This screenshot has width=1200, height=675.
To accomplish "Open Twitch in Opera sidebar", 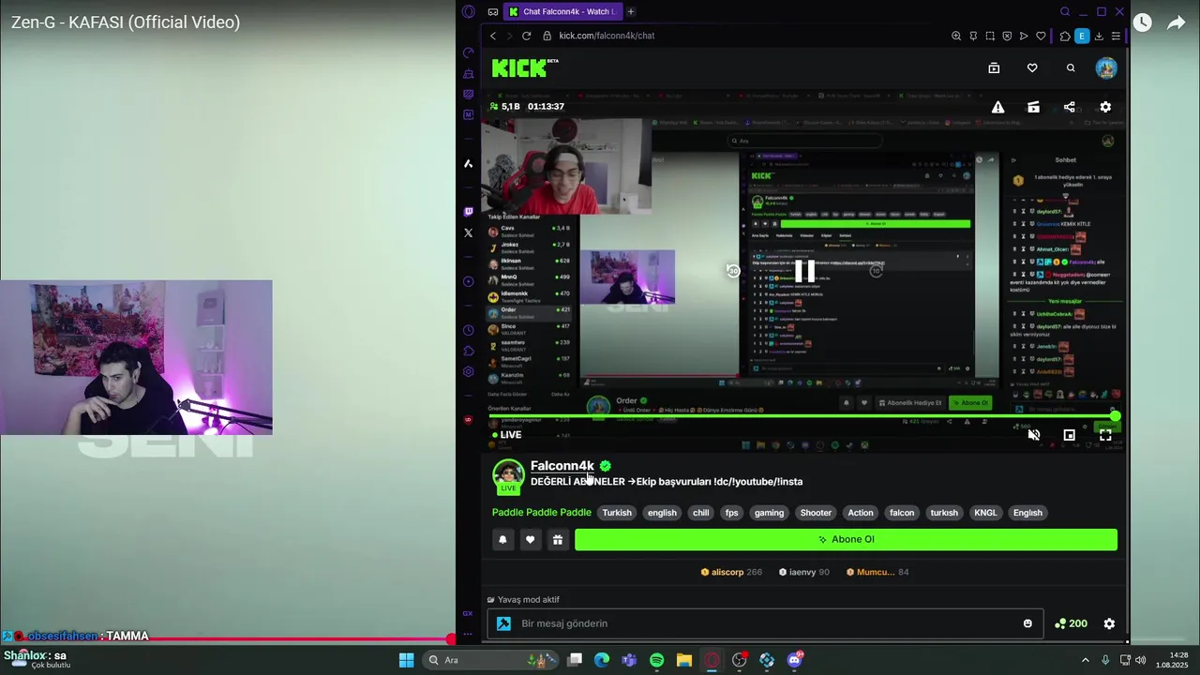I will 469,212.
